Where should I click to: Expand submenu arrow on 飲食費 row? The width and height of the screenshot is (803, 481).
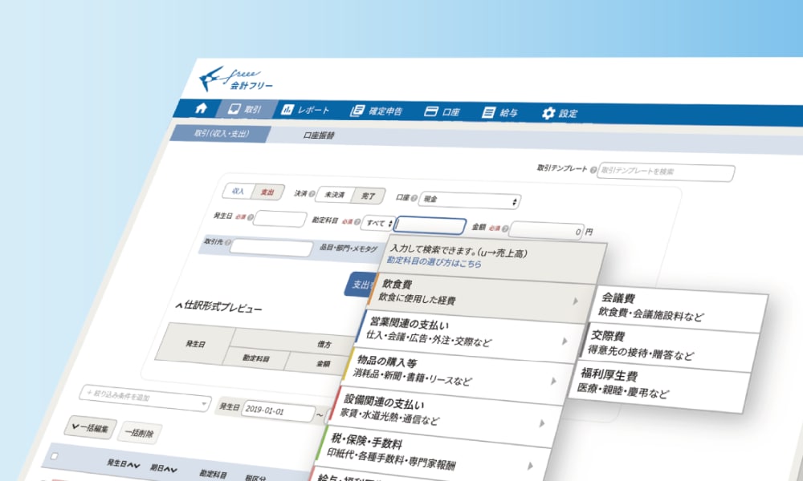coord(576,301)
